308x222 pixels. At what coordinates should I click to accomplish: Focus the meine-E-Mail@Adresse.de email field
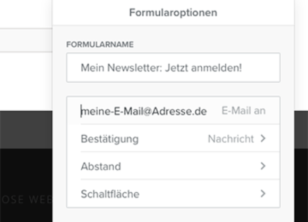pyautogui.click(x=144, y=111)
